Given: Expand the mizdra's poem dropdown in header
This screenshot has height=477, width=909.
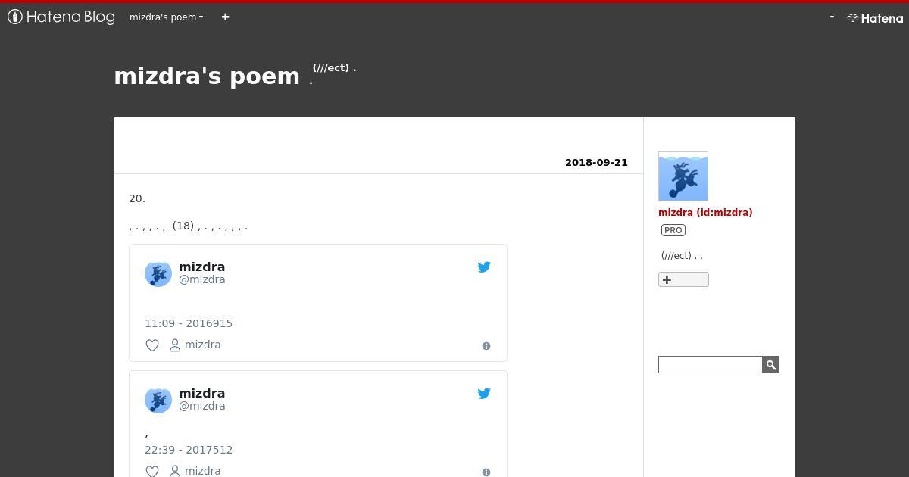Looking at the screenshot, I should 166,17.
